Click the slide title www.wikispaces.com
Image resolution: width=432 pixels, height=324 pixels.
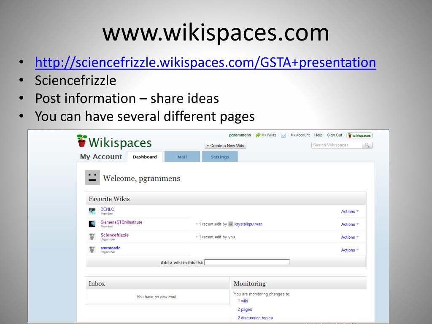click(x=216, y=33)
